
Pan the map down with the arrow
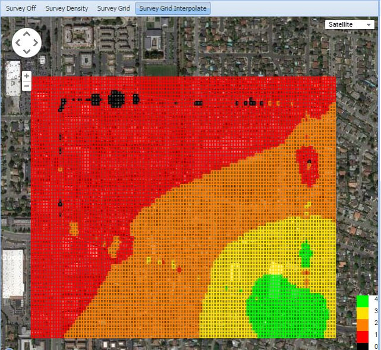tap(27, 51)
